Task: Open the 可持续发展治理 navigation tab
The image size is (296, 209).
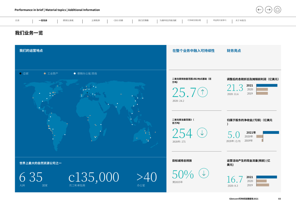Action: 194,20
